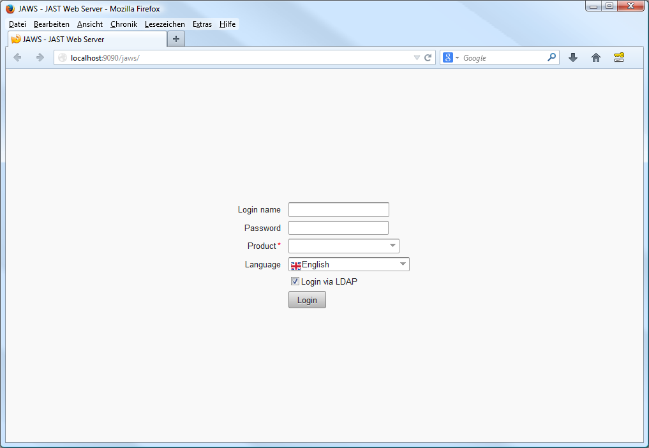Switch to the JAWS - JAST Web Server tab
Viewport: 649px width, 448px height.
tap(77, 38)
